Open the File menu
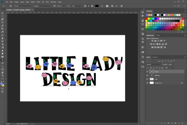This screenshot has width=187, height=125. tap(7, 2)
